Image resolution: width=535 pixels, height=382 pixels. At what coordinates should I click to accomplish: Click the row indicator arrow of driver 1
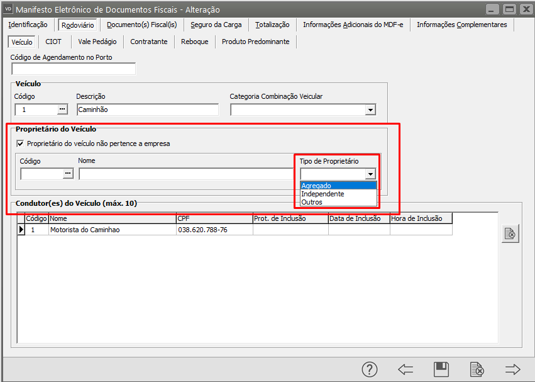(x=21, y=230)
